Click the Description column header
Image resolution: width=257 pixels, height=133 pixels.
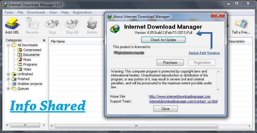(240, 42)
